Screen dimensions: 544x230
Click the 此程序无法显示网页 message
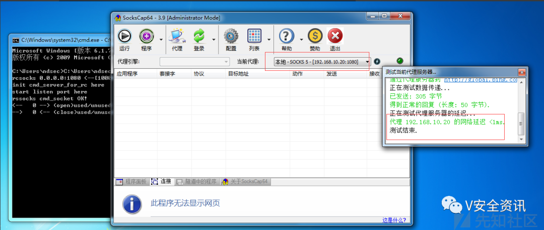tap(185, 203)
